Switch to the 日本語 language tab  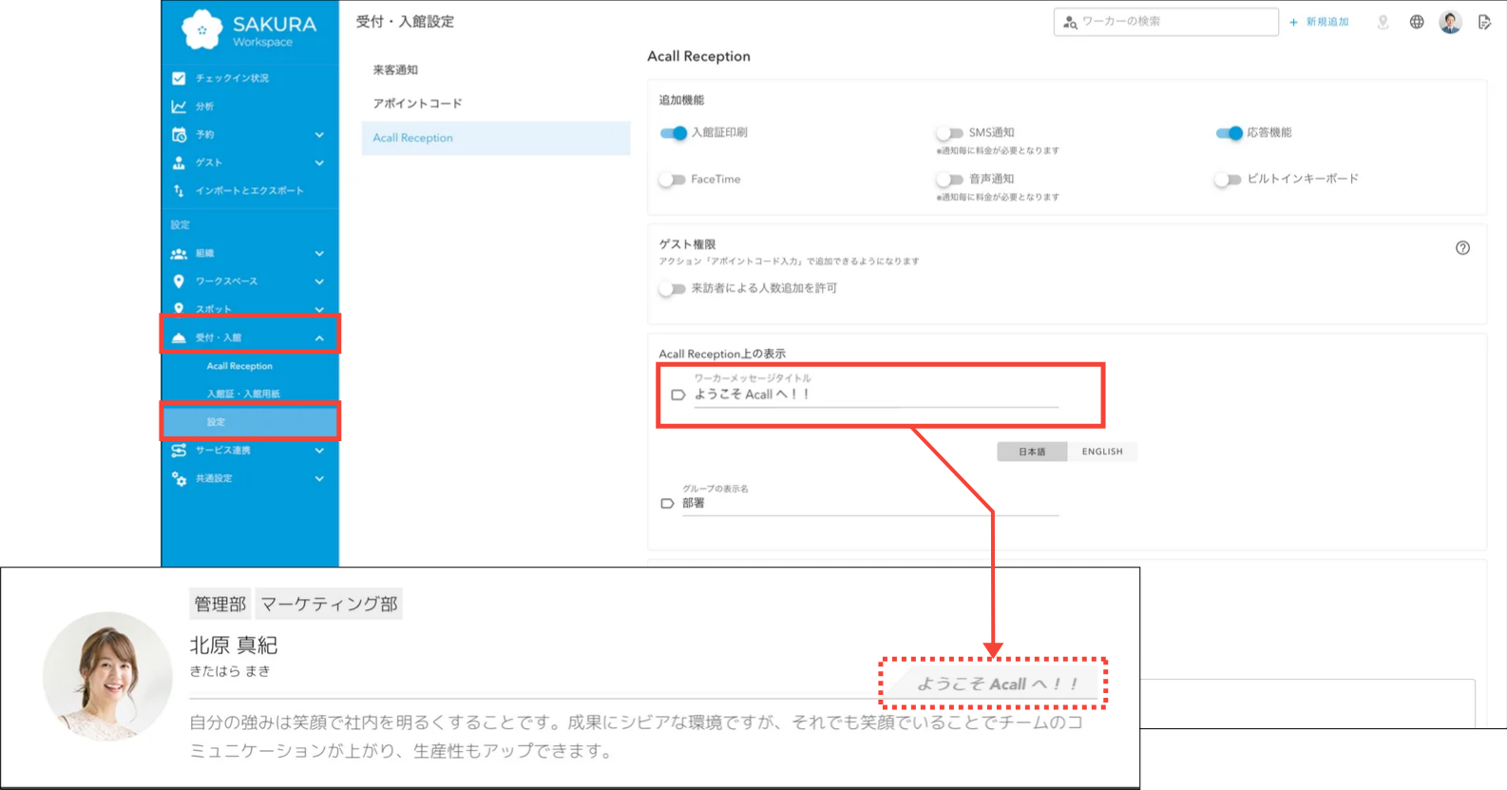1032,452
